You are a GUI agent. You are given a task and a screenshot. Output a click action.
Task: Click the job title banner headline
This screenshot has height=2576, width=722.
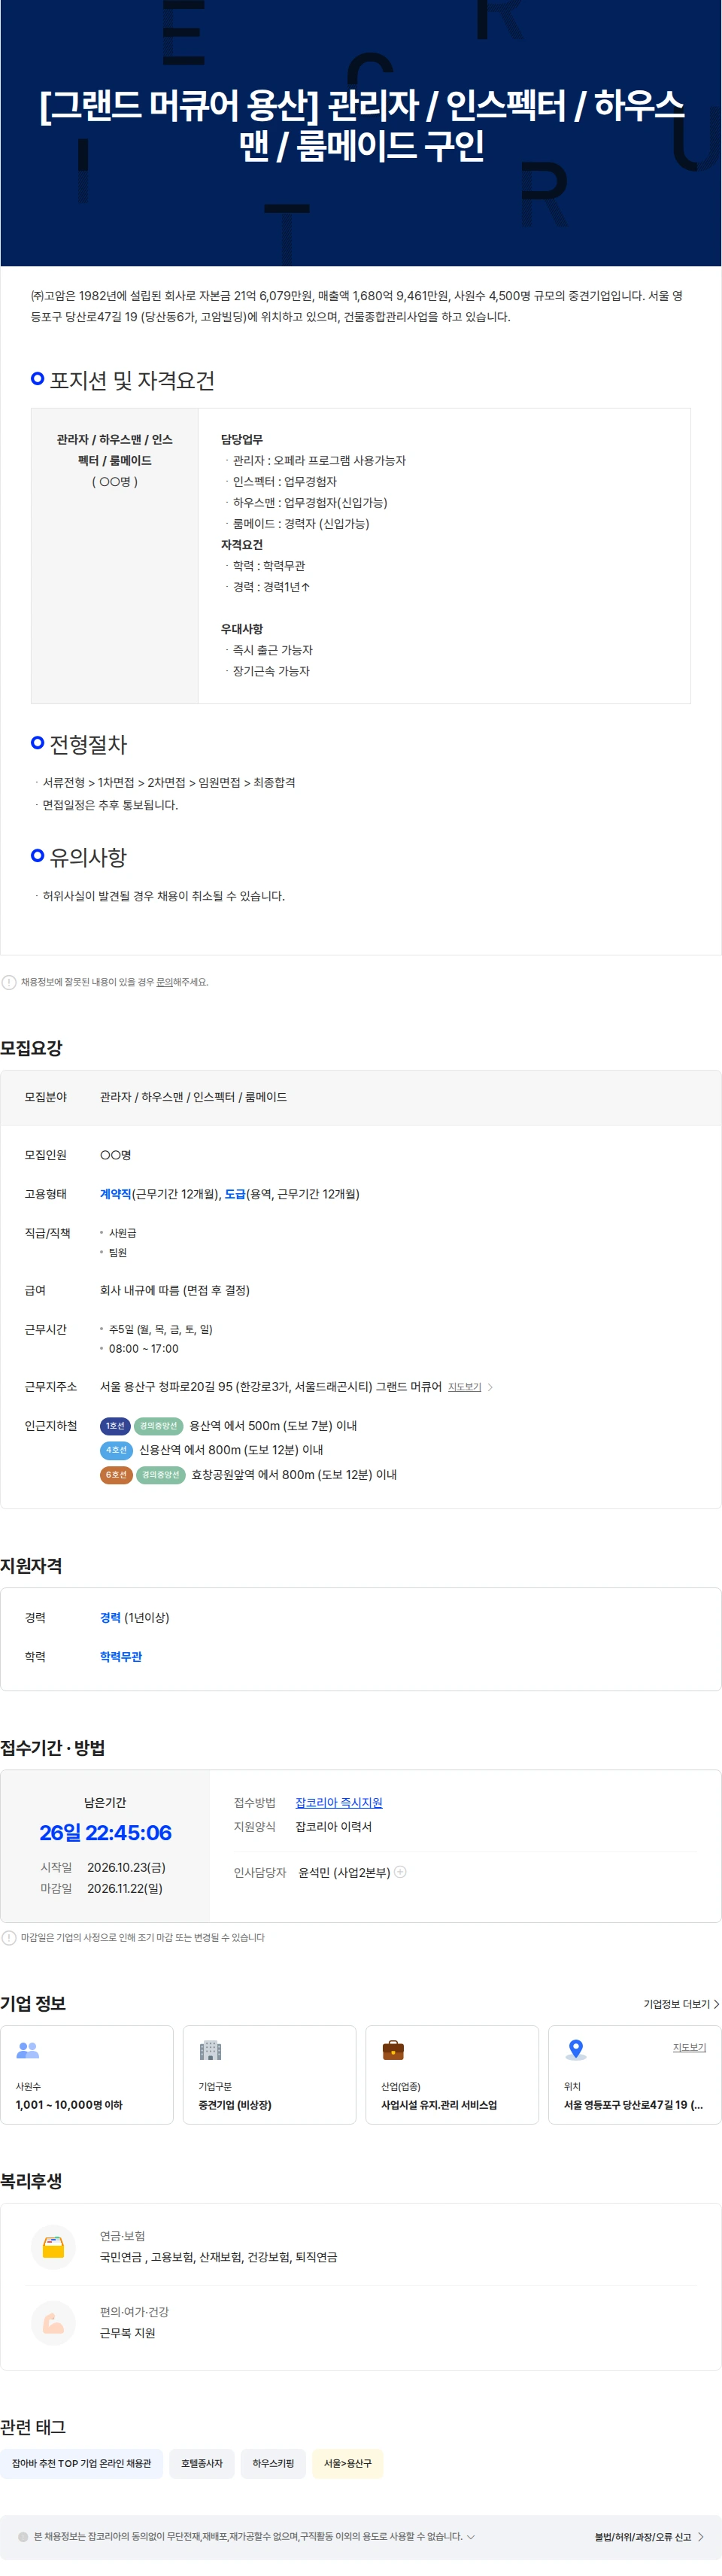(361, 125)
